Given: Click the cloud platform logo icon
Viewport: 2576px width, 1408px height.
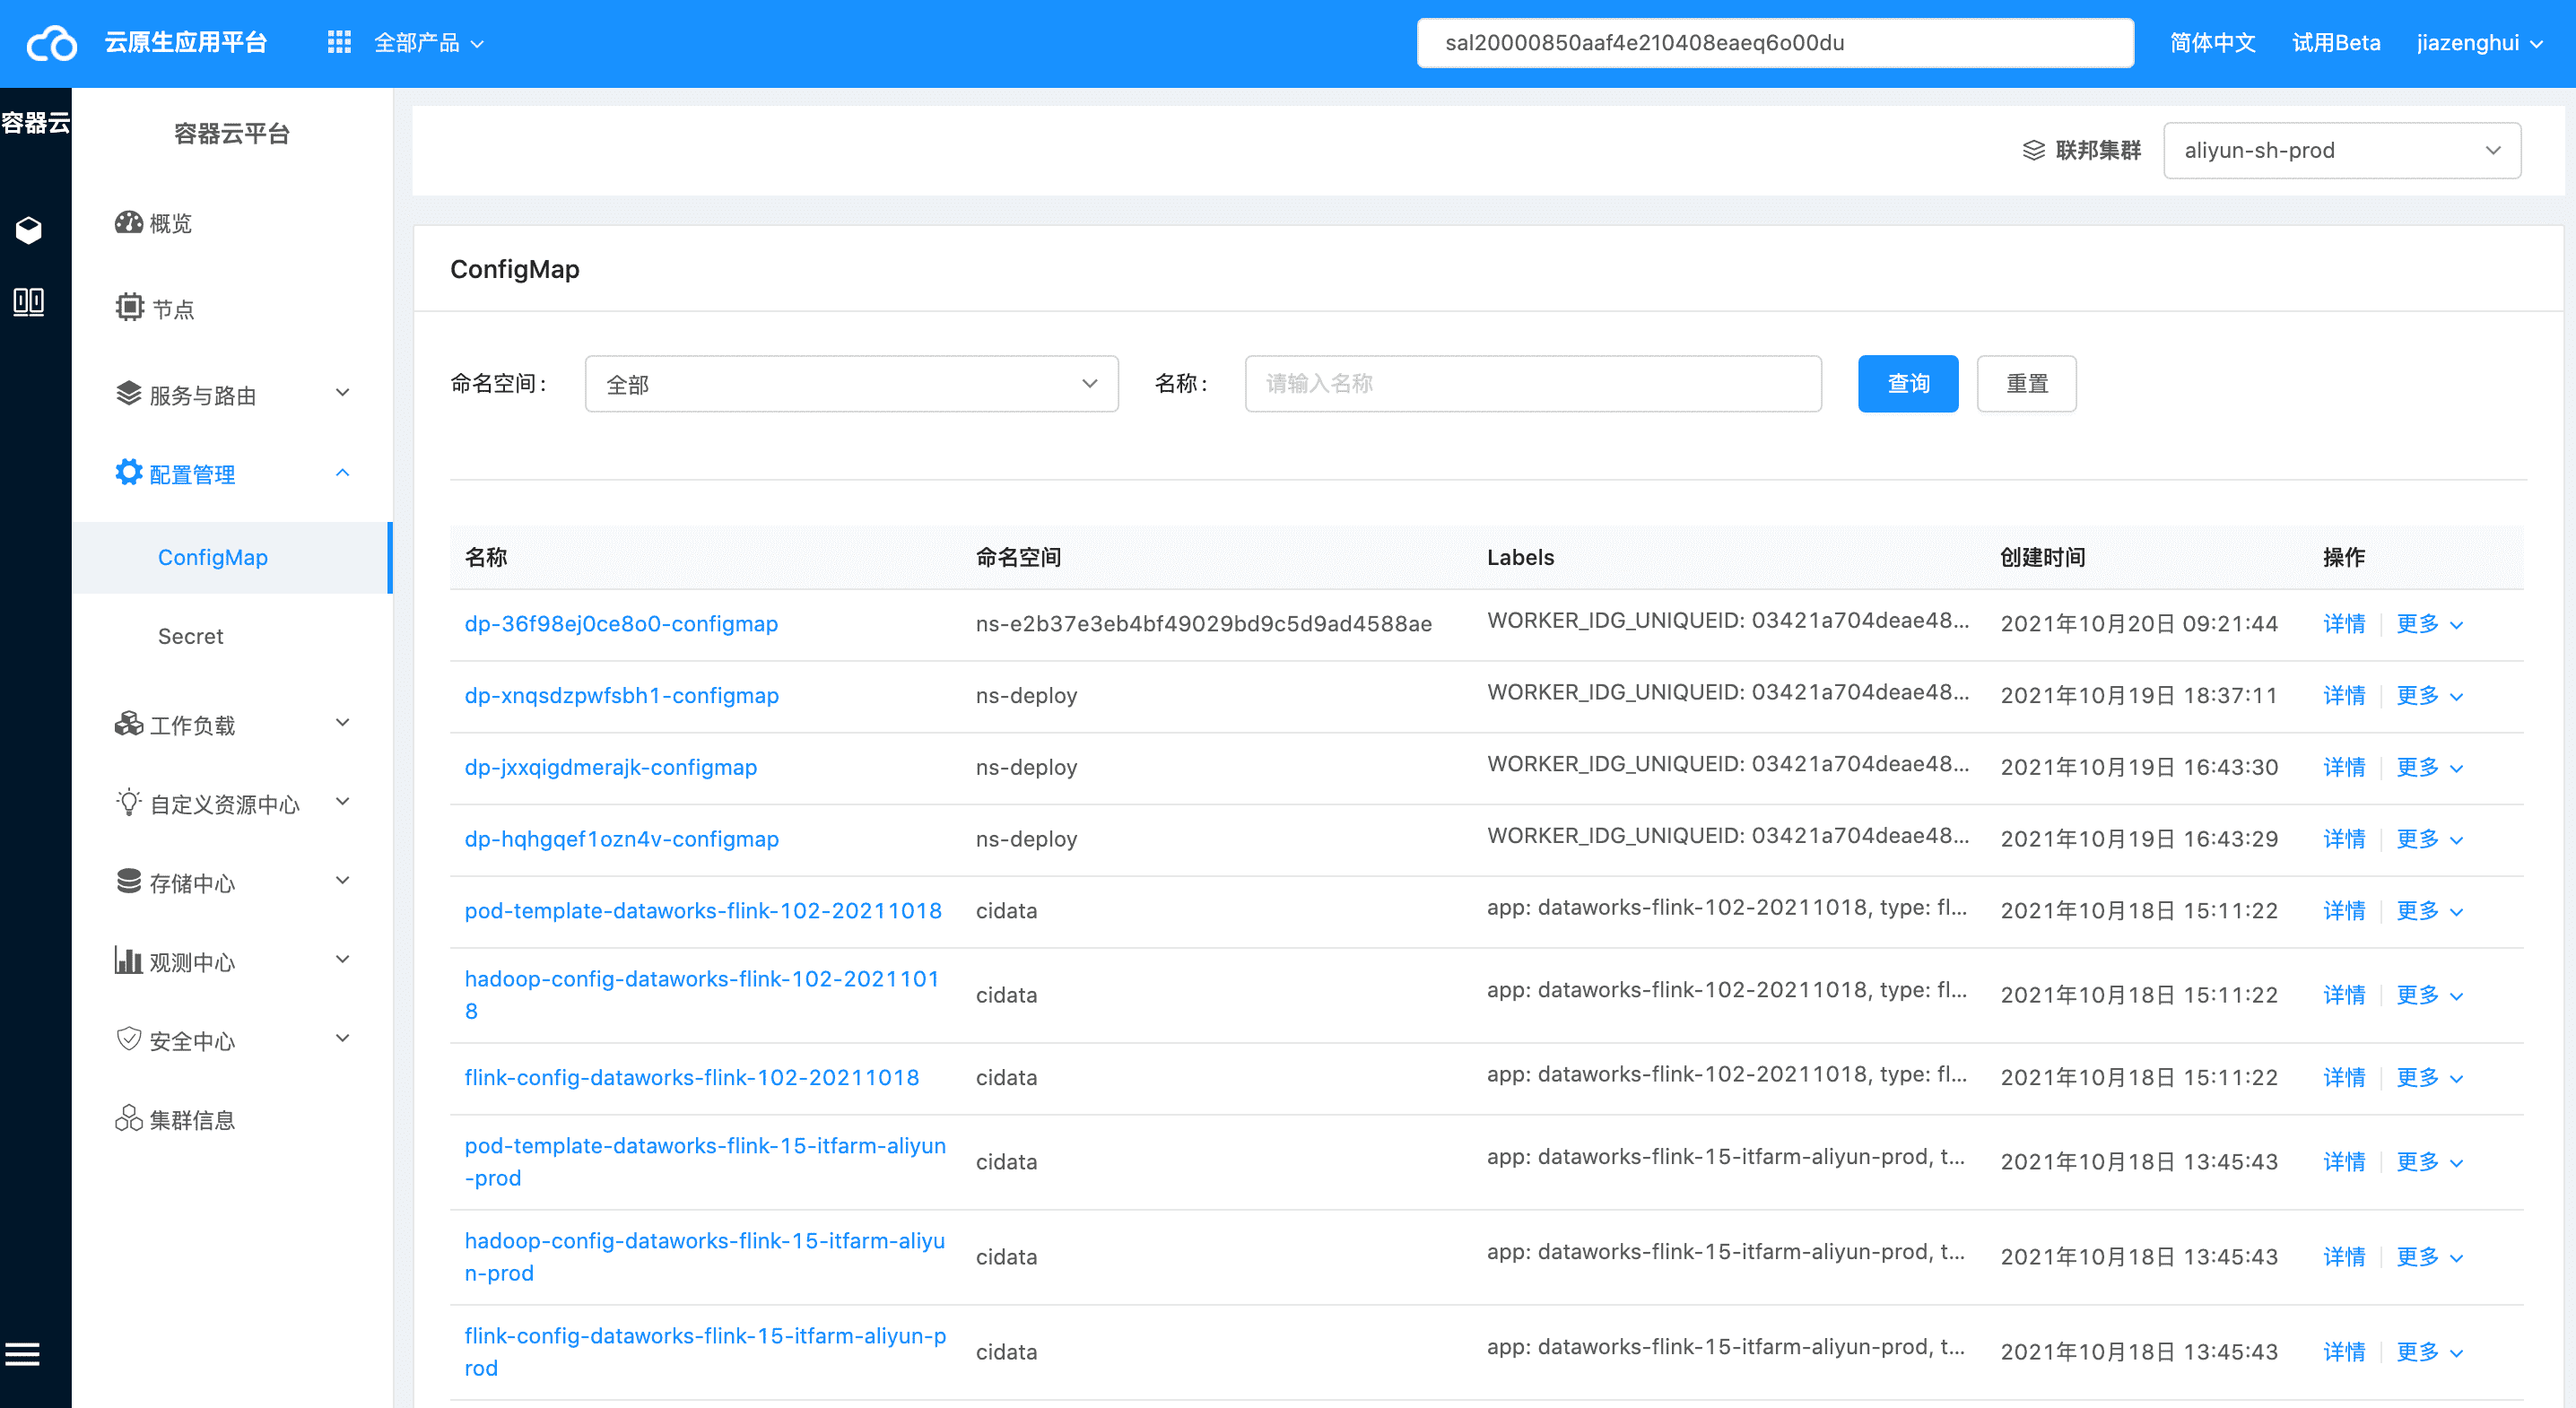Looking at the screenshot, I should click(51, 43).
